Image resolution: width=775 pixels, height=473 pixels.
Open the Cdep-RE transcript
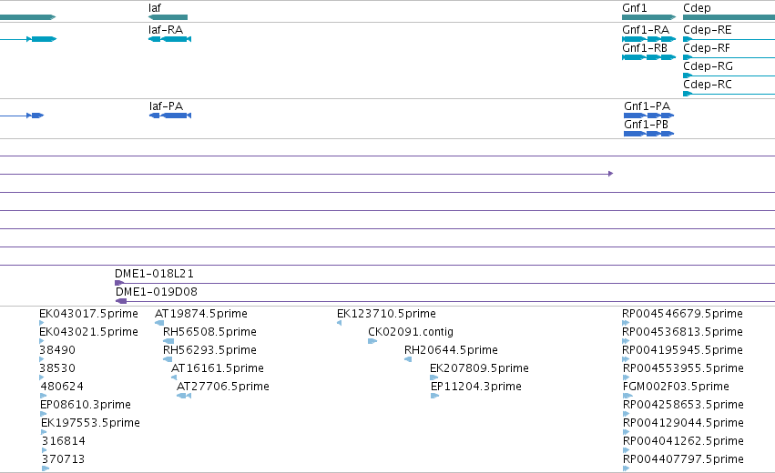coord(729,39)
